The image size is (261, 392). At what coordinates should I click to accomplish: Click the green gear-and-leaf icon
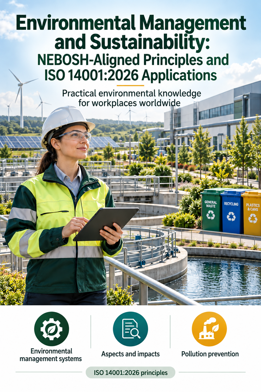pyautogui.click(x=51, y=329)
